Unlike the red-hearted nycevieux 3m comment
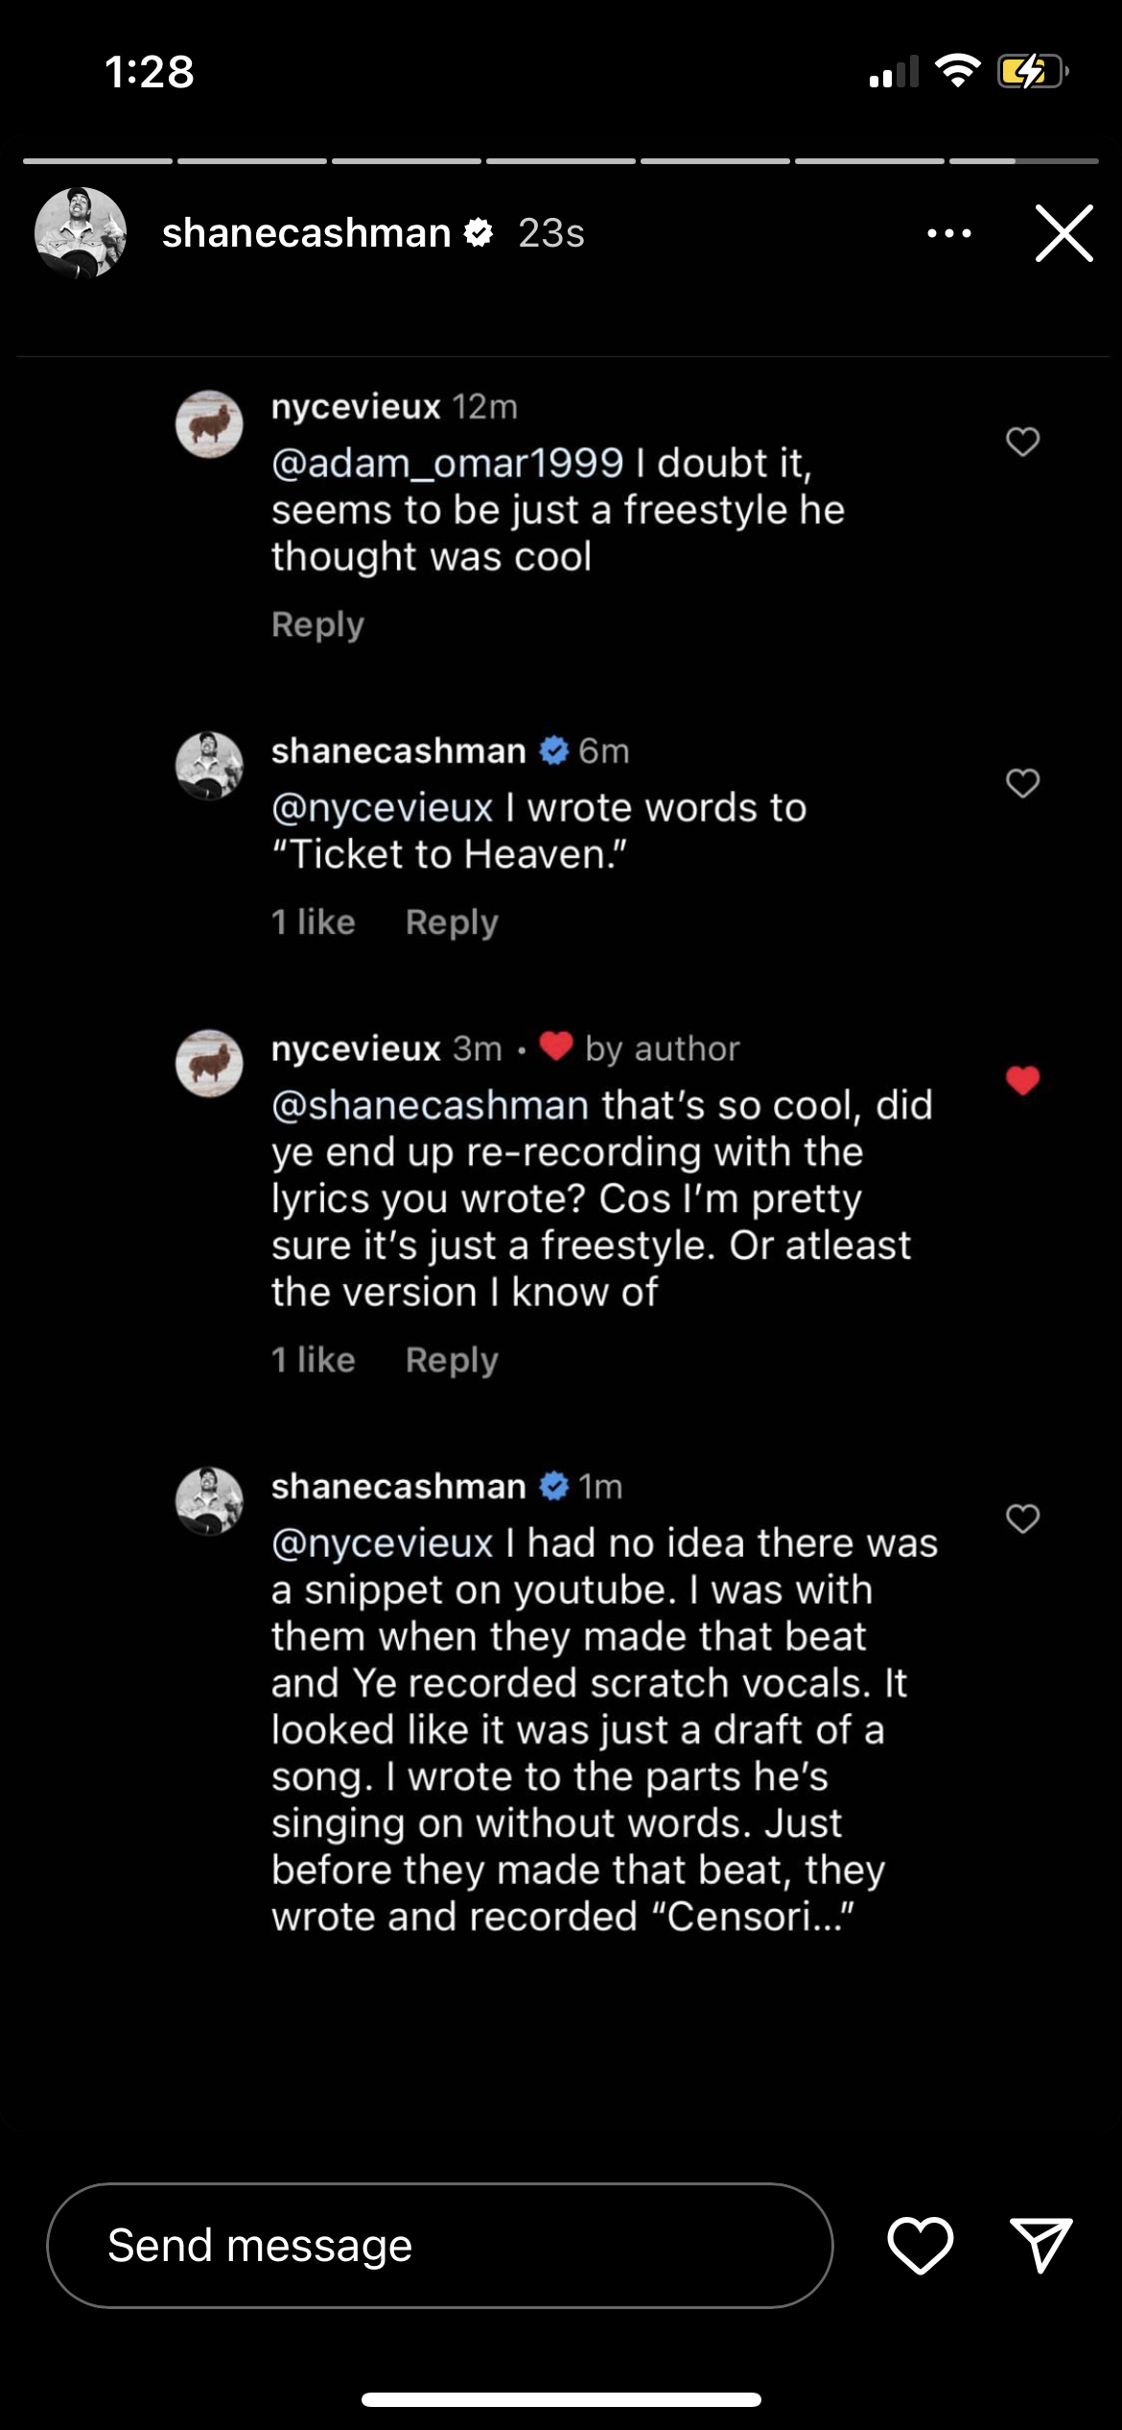The height and width of the screenshot is (2430, 1122). (1022, 1081)
